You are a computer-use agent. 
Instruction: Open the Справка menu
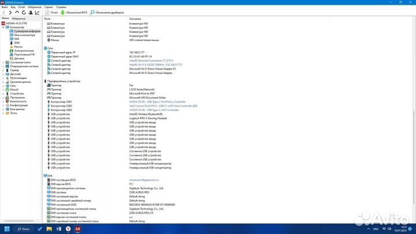click(61, 7)
